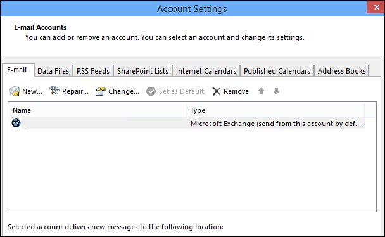385x237 pixels.
Task: Click the New account envelope icon
Action: (x=15, y=91)
